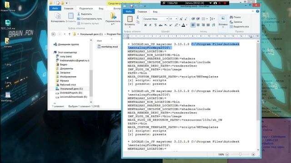
Task: Click the bullet list icon in WordPad
Action: click(x=203, y=19)
